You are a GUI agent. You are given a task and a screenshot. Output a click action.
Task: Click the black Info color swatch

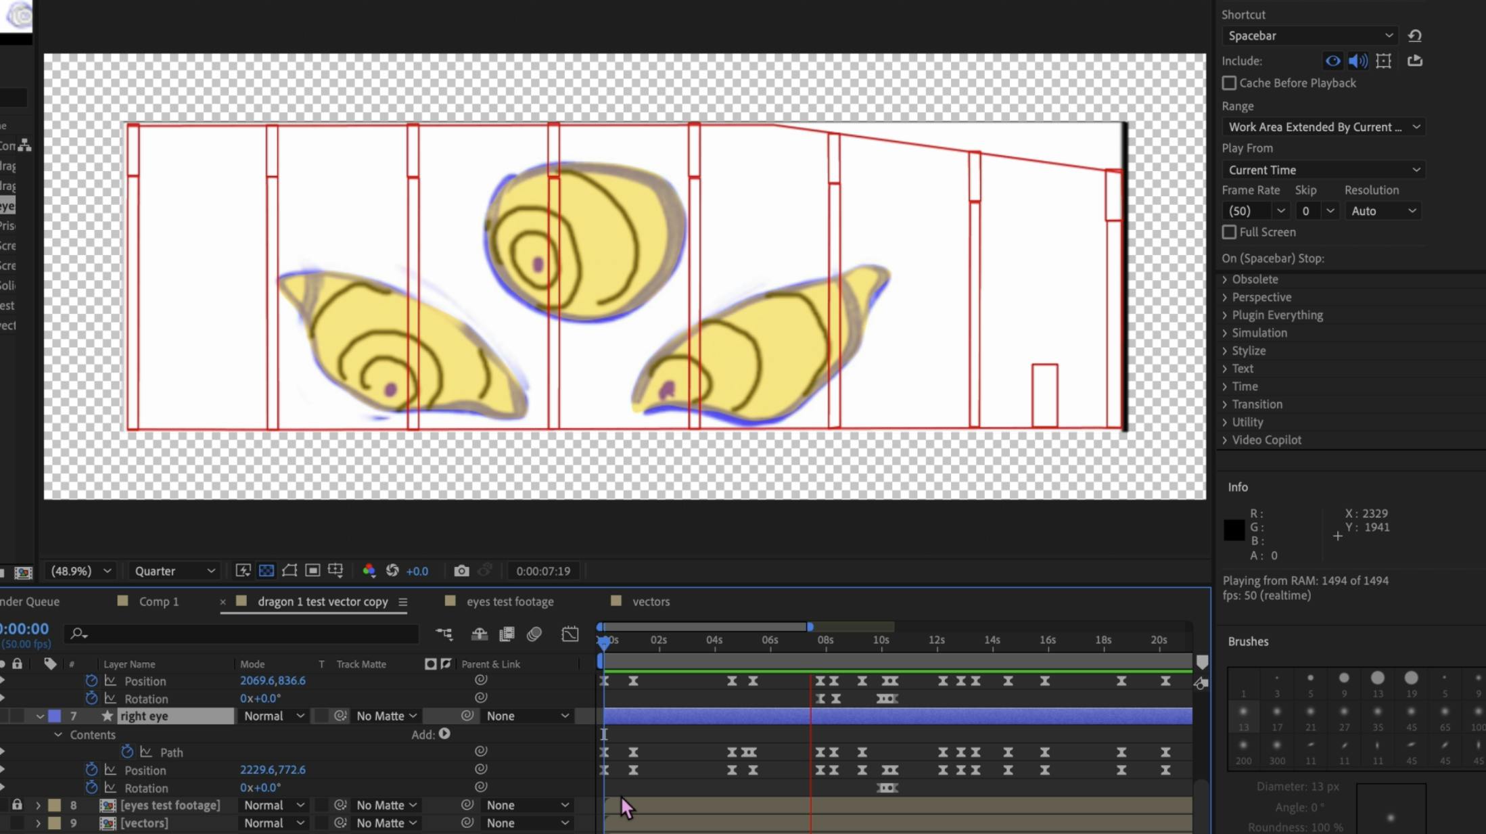1234,530
